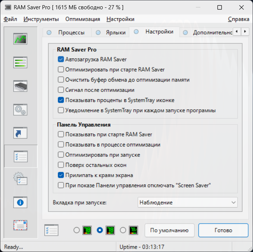The width and height of the screenshot is (253, 252).
Task: Select the first tray icon style radio button
Action: click(x=77, y=230)
